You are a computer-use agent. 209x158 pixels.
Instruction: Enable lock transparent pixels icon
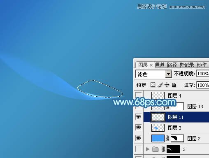[x=153, y=85]
